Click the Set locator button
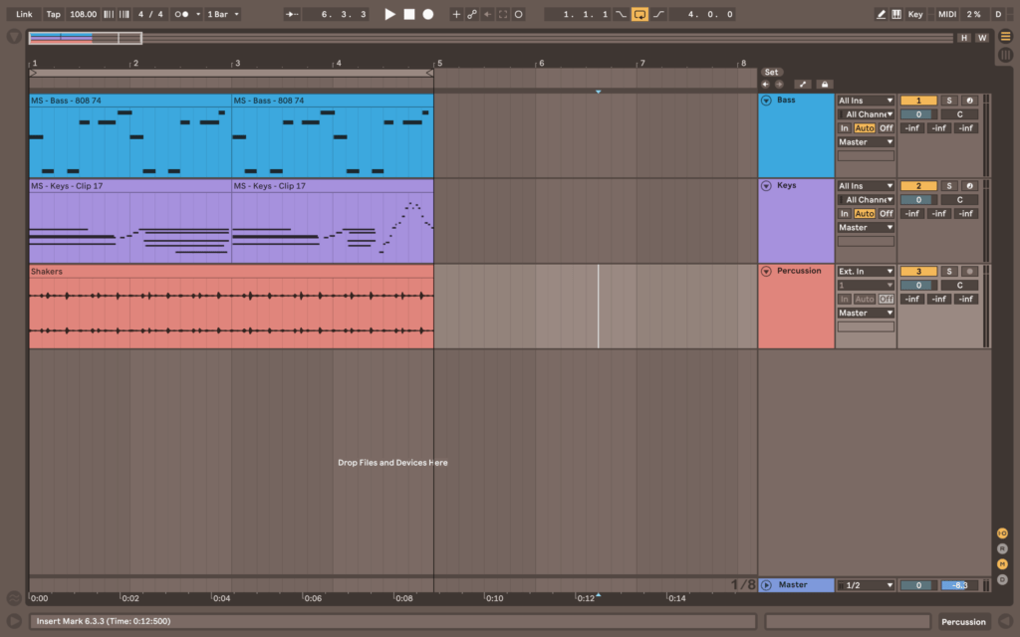This screenshot has width=1020, height=637. point(771,72)
